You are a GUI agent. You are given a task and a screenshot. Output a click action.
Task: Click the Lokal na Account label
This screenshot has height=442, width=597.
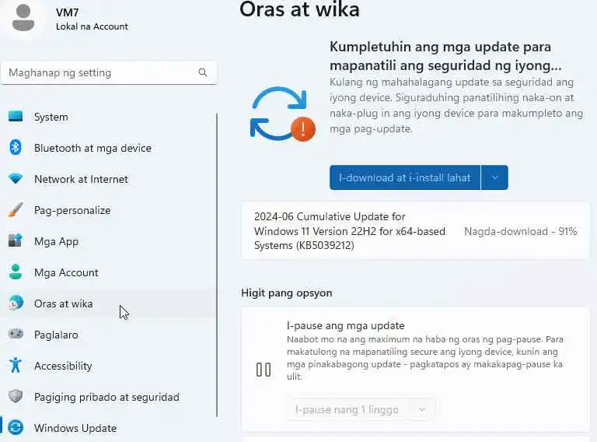[92, 26]
